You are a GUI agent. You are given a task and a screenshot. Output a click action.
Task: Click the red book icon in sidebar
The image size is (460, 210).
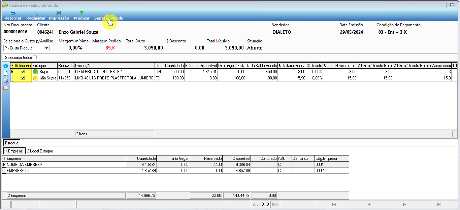coord(6,88)
